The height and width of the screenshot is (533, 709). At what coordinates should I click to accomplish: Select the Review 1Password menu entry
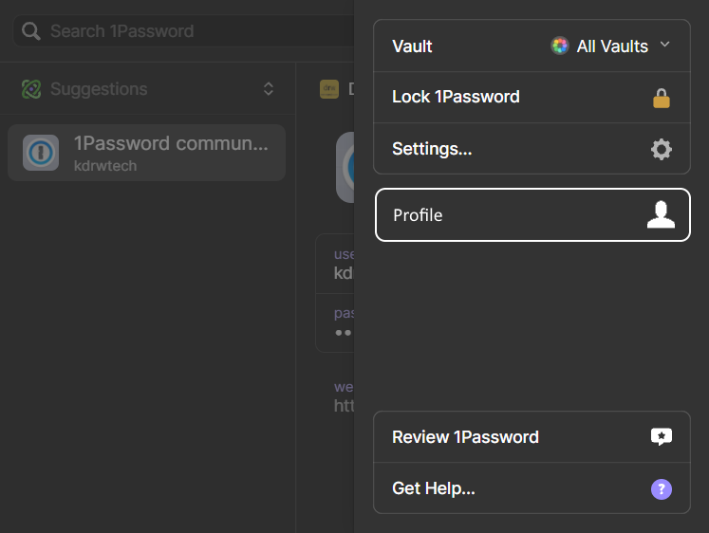tap(465, 437)
